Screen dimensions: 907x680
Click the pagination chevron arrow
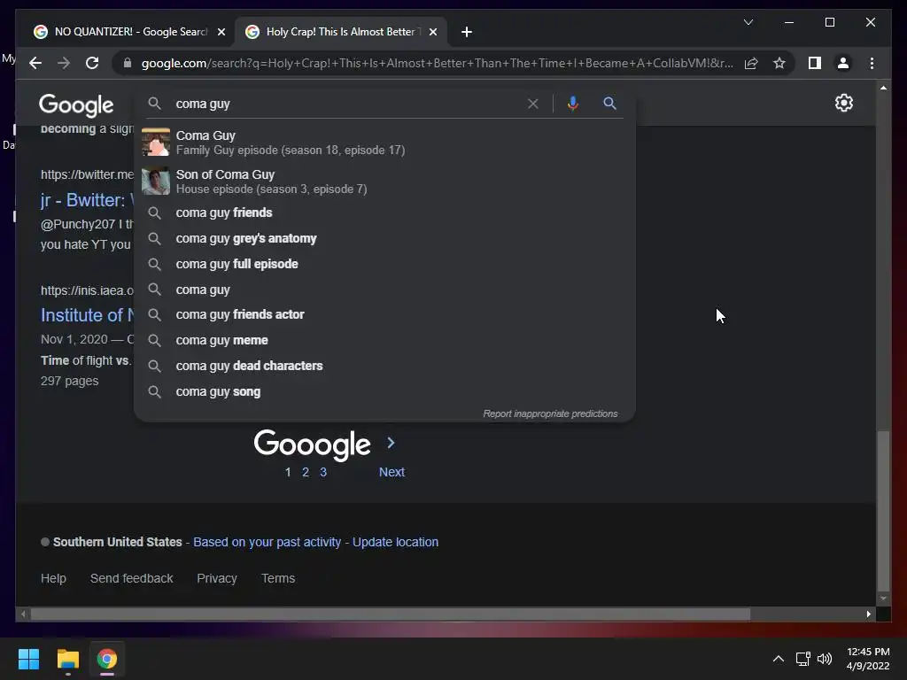coord(391,443)
